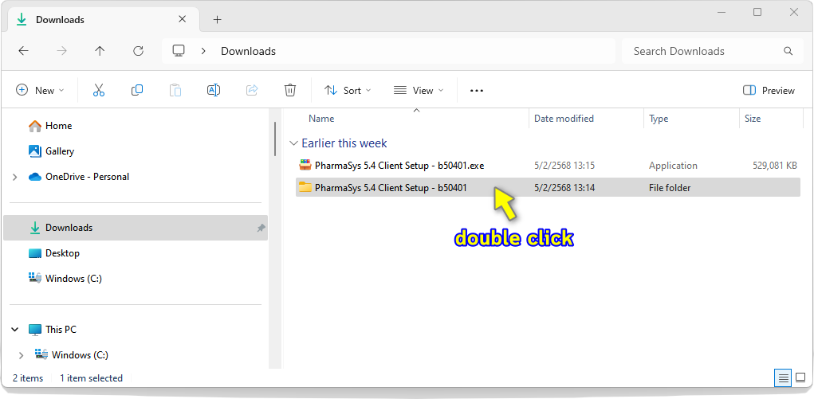Image resolution: width=814 pixels, height=399 pixels.
Task: Click the 5/2/2568 13:15 date cell
Action: point(564,166)
